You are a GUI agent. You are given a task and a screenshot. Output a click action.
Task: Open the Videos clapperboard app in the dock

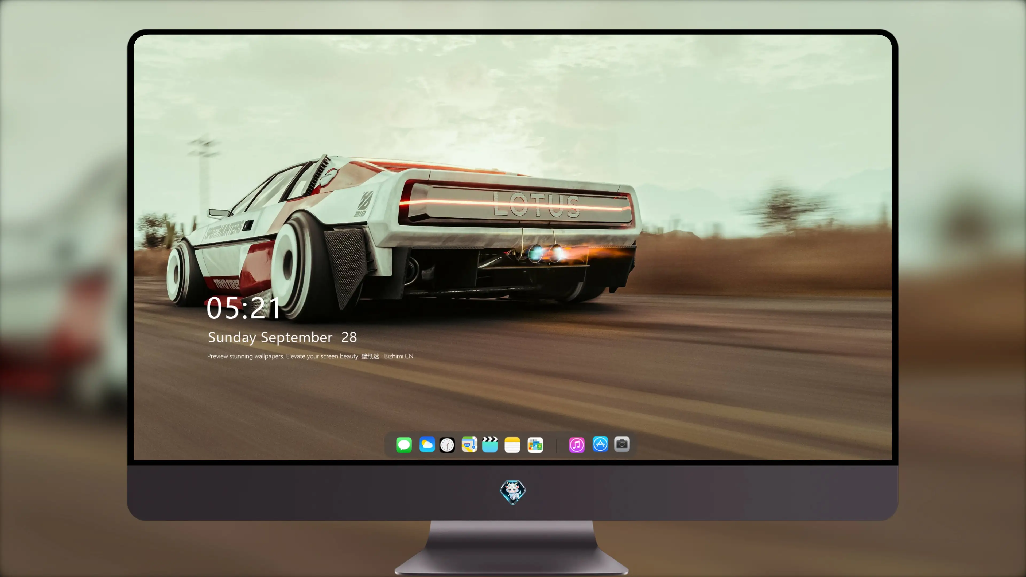point(490,445)
